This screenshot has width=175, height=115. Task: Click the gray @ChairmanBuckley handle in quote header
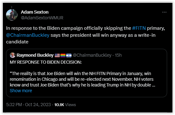click(x=92, y=55)
